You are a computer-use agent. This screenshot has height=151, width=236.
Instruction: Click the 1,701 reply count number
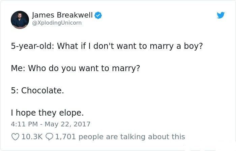click(65, 137)
